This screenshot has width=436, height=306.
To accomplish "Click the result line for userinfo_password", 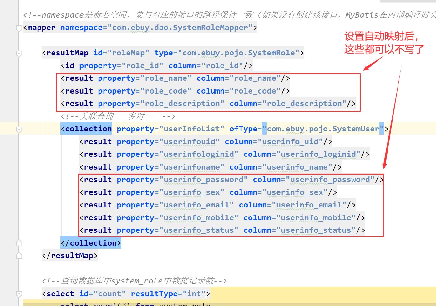I will 231,180.
